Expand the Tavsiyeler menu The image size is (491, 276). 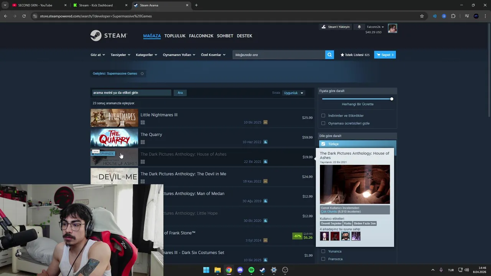[x=120, y=55]
